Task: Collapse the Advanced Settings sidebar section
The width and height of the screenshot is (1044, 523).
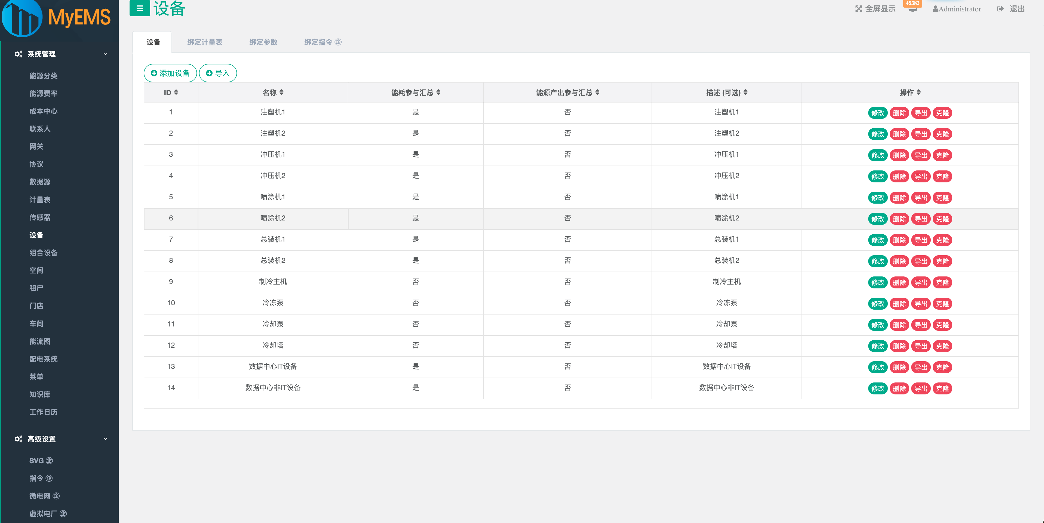Action: (105, 439)
